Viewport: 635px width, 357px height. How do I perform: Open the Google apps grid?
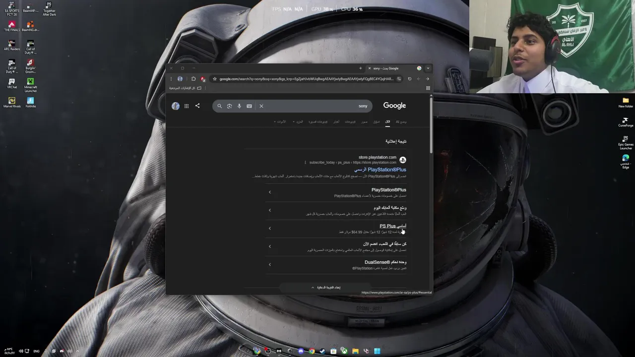(187, 106)
